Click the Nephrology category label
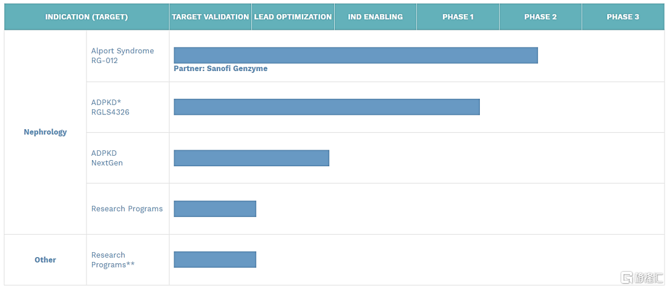The width and height of the screenshot is (667, 288). click(45, 132)
